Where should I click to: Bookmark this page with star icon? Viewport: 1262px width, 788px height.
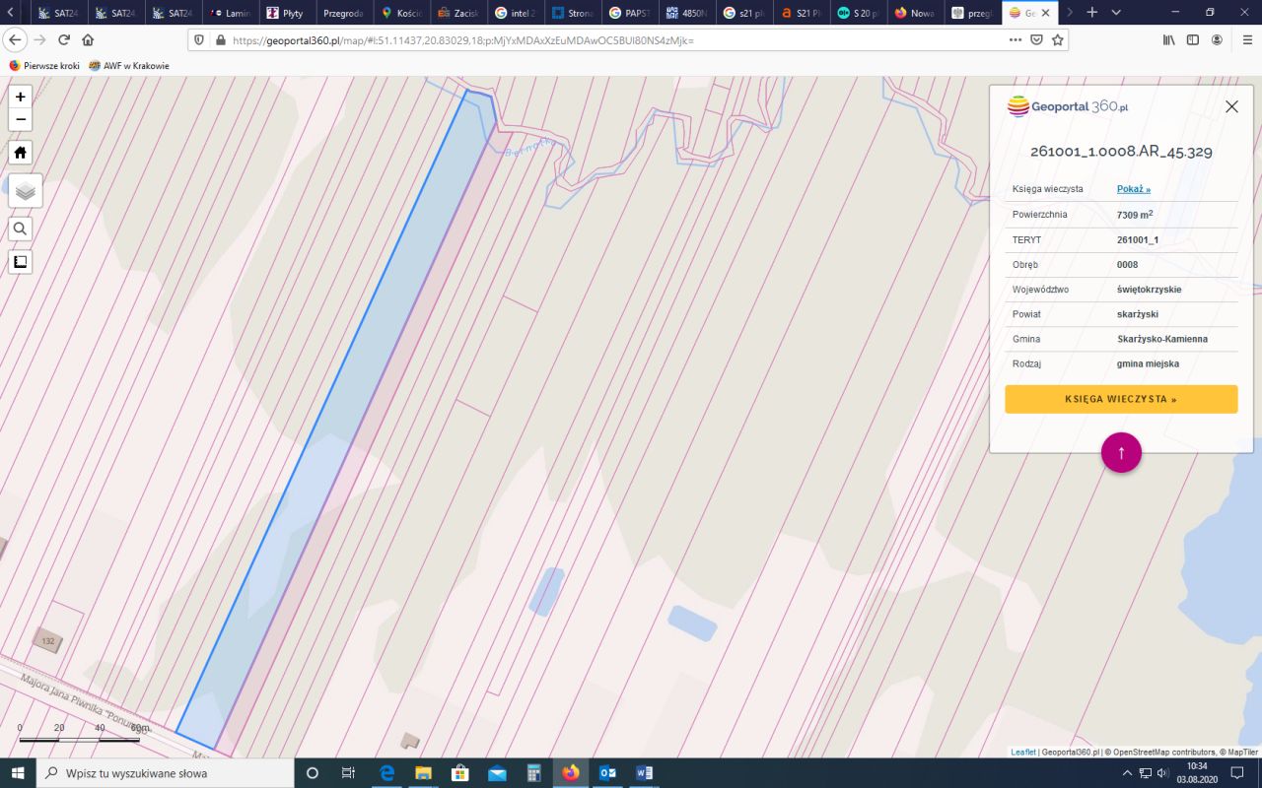pyautogui.click(x=1058, y=40)
